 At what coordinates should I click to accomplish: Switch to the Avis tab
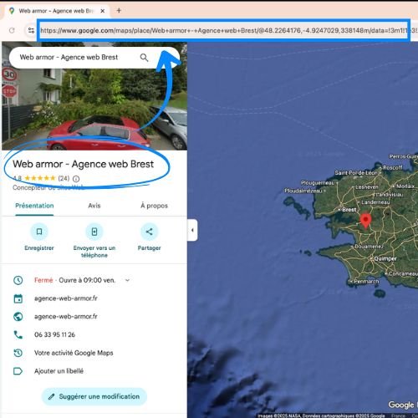[94, 206]
